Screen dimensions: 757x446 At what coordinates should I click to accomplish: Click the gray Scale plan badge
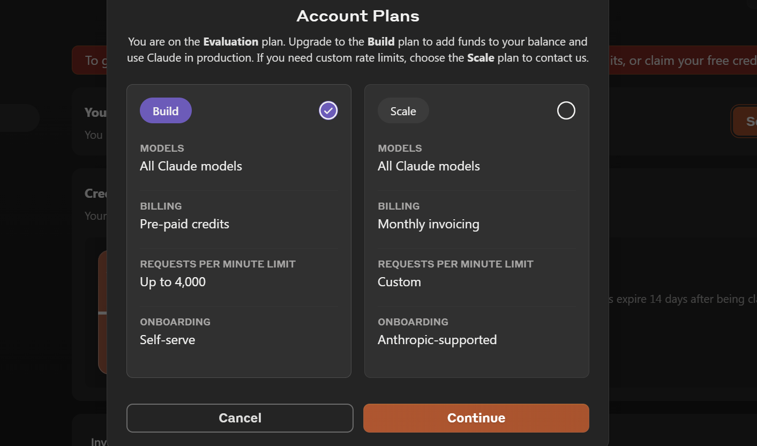[403, 110]
